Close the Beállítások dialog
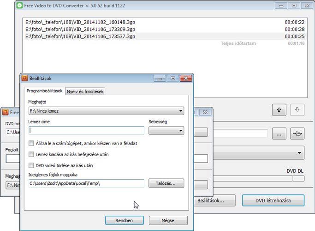 [x=186, y=78]
